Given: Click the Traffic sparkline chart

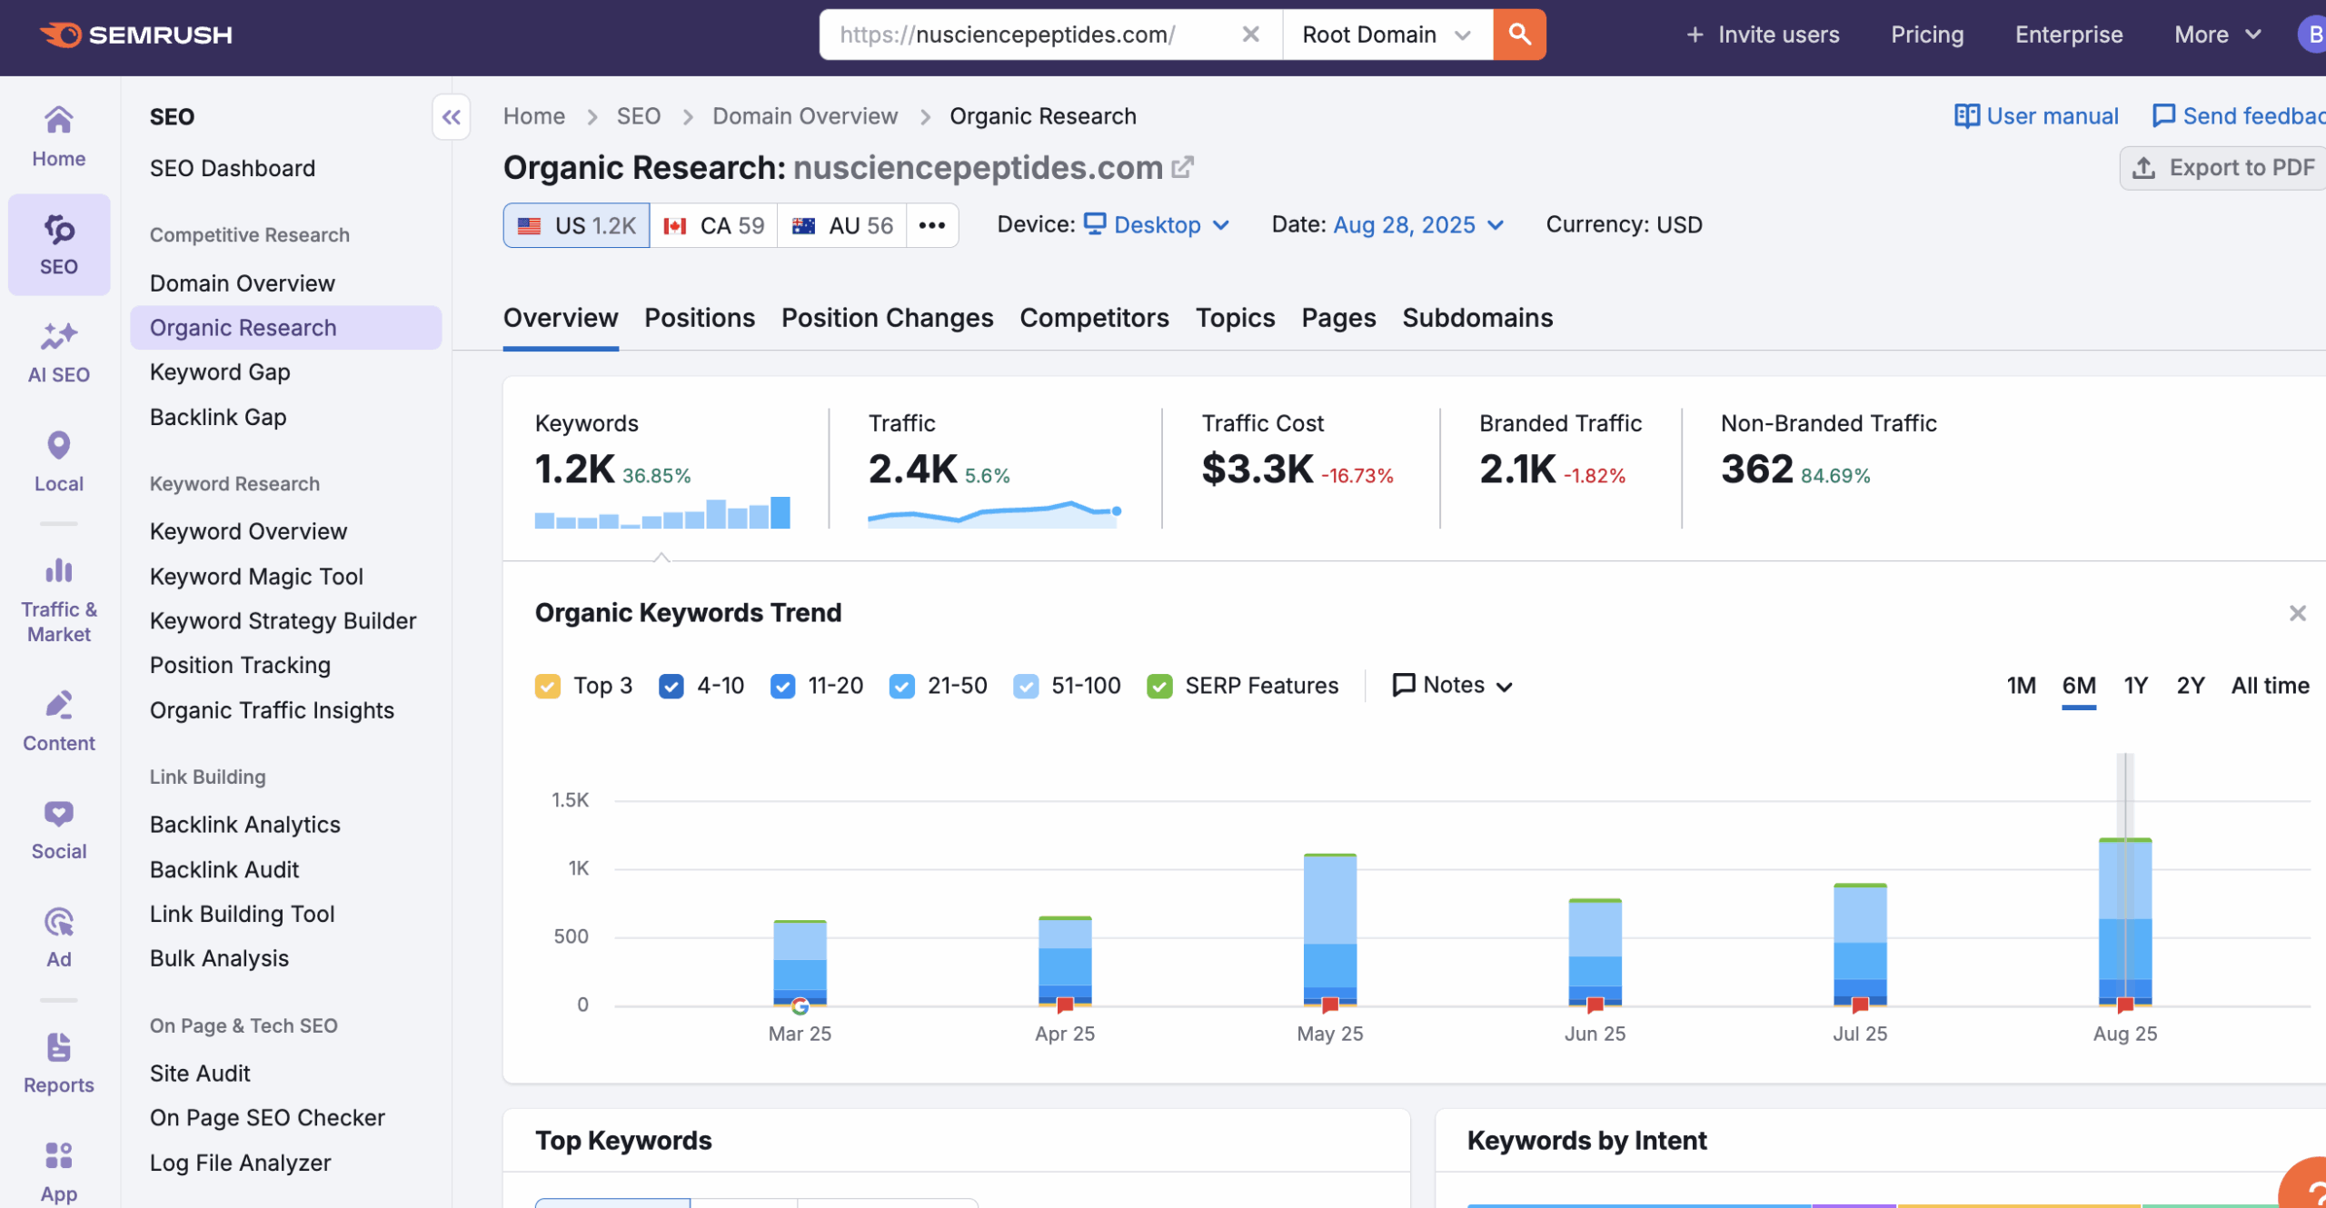Looking at the screenshot, I should tap(995, 514).
